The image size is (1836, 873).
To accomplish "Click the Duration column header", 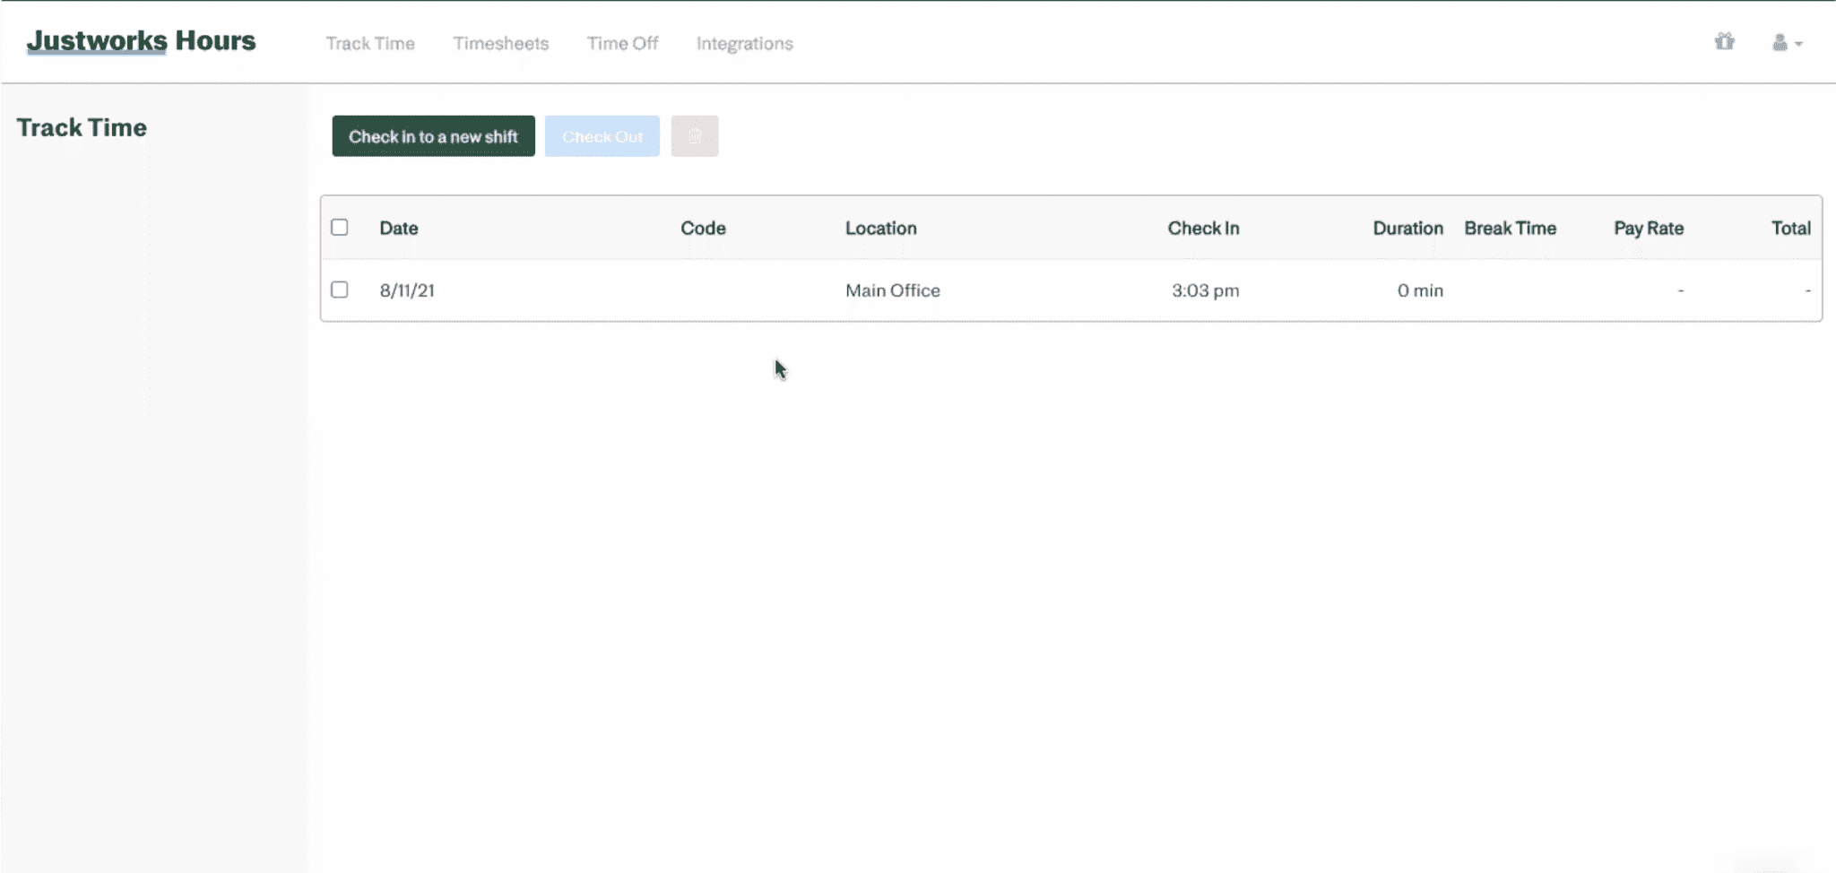I will (x=1407, y=228).
